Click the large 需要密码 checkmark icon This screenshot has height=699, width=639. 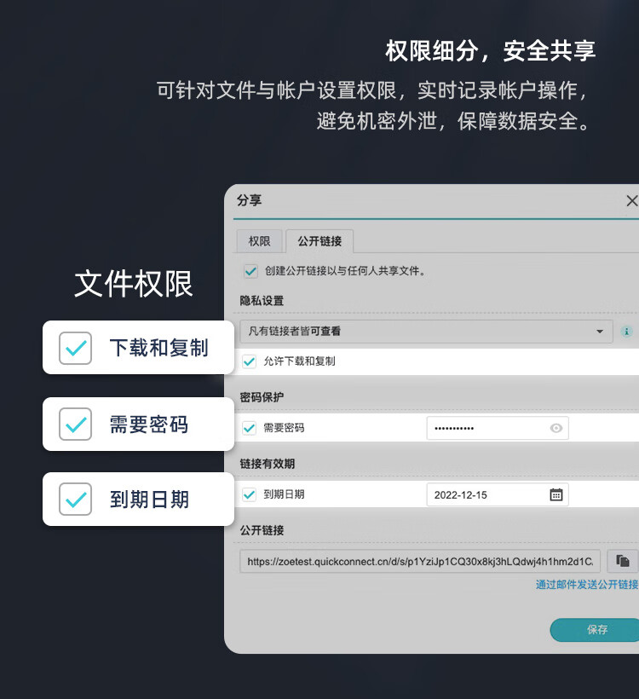75,424
